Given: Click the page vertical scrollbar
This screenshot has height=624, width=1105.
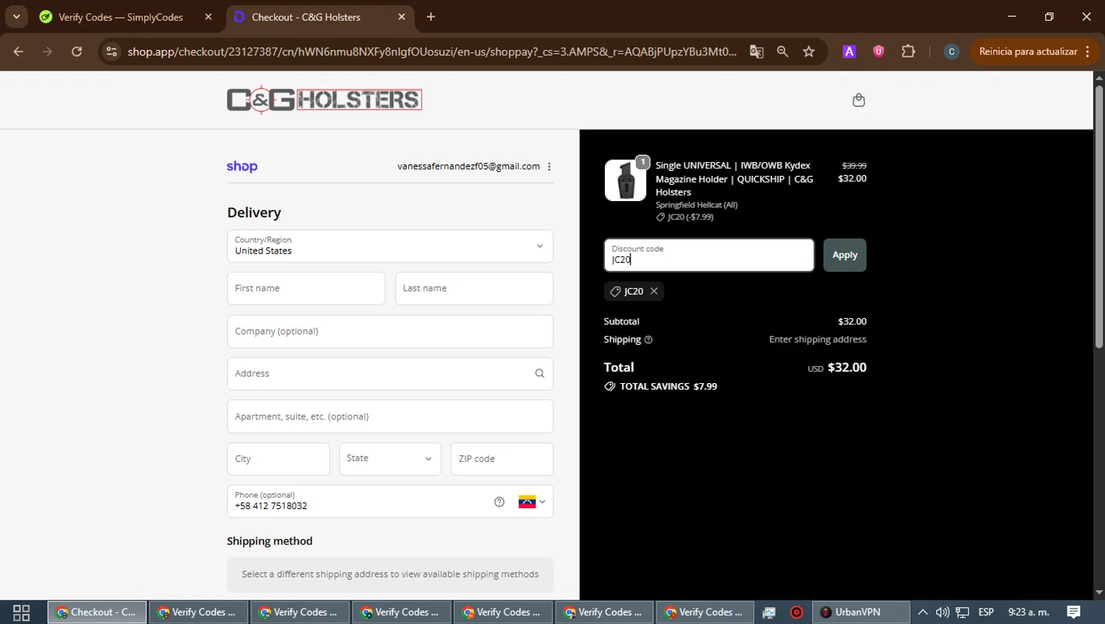Looking at the screenshot, I should 1098,217.
